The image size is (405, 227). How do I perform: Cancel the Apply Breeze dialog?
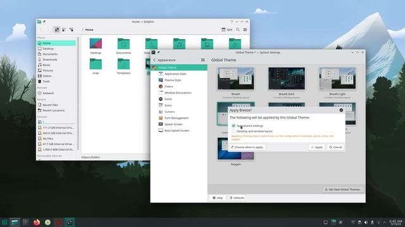click(335, 147)
